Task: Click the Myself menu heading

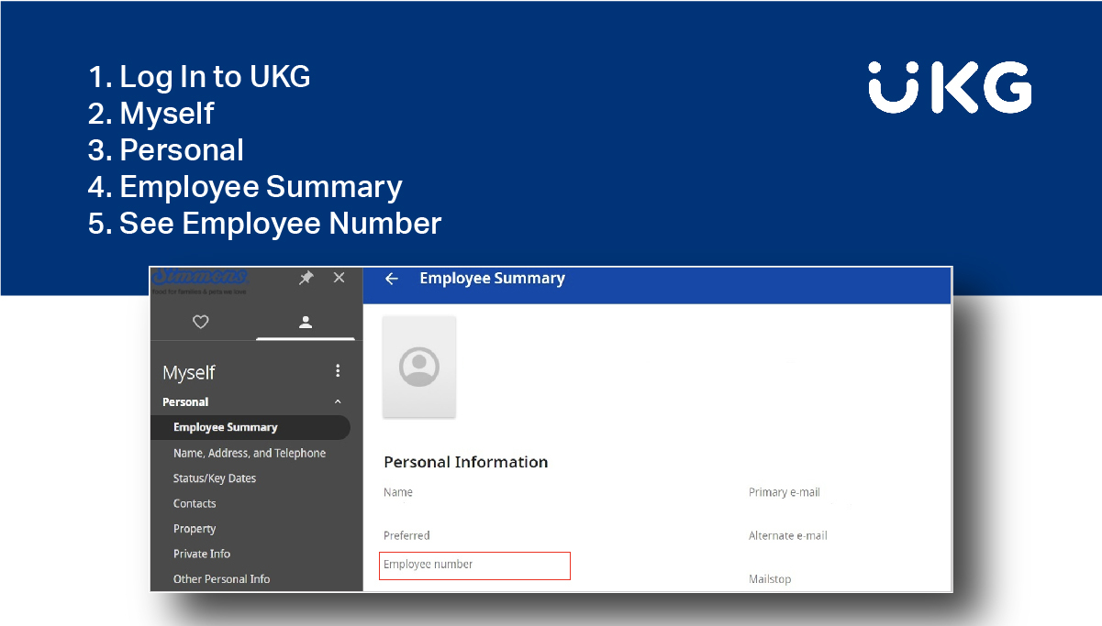Action: click(x=189, y=372)
